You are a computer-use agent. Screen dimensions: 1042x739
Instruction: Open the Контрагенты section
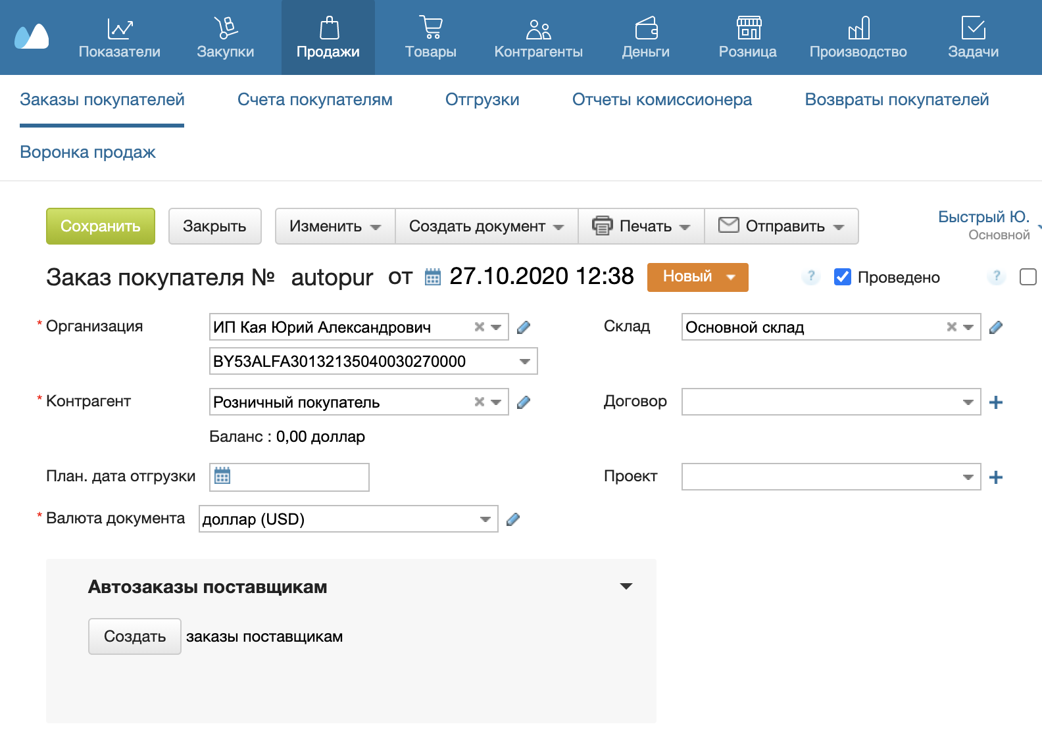tap(539, 37)
